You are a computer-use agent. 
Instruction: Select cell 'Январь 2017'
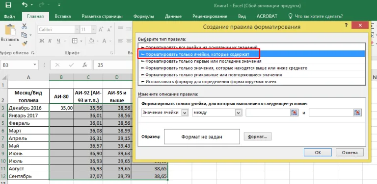click(x=28, y=115)
